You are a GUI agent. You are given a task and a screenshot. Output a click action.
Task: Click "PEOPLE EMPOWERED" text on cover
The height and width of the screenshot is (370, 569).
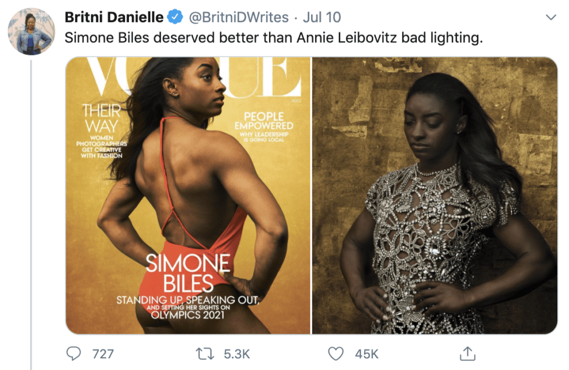click(x=264, y=121)
